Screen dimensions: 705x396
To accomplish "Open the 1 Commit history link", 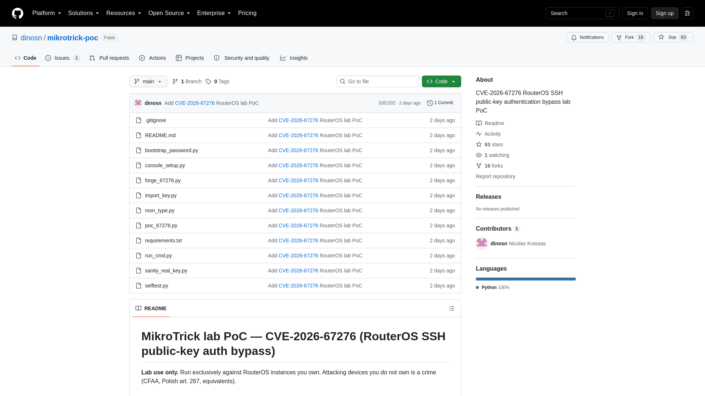I will tap(440, 103).
